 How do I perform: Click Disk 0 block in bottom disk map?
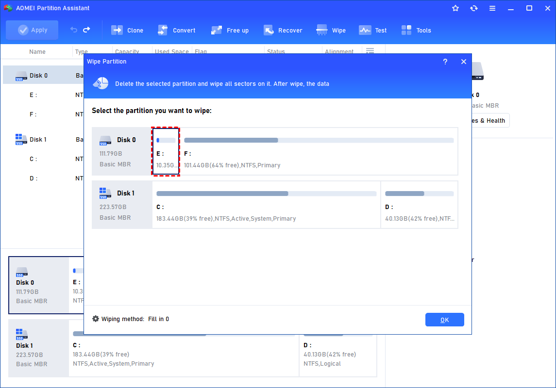(x=38, y=285)
